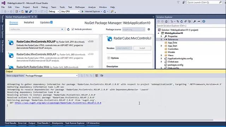Expand the Views folder
Viewport: 226px width, 127px height.
tap(161, 55)
